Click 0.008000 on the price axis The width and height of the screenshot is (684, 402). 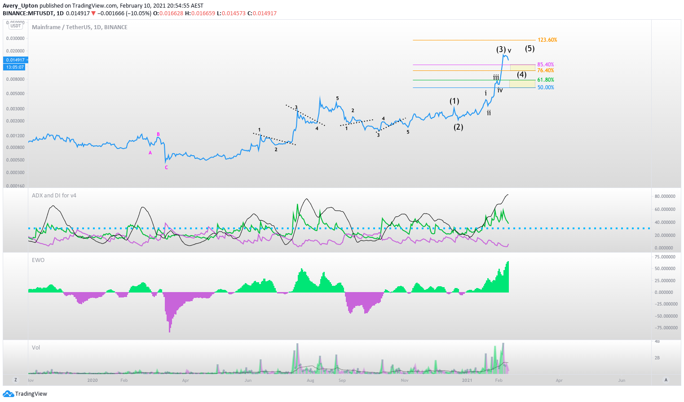click(x=15, y=79)
